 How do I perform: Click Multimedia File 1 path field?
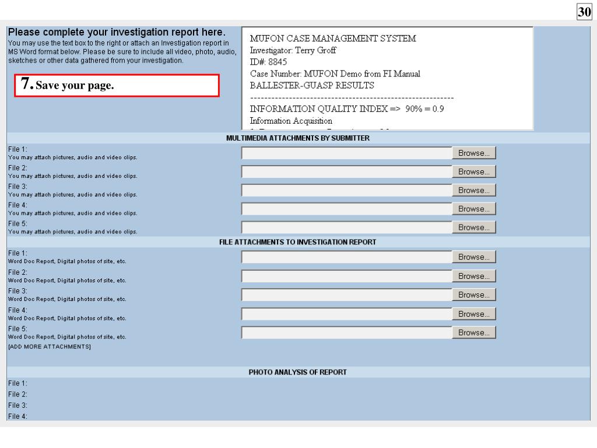[346, 153]
